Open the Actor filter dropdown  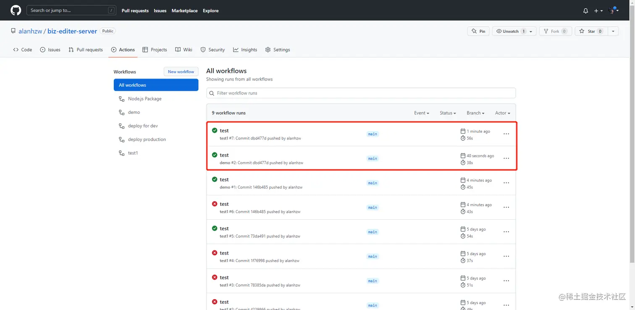pyautogui.click(x=502, y=113)
